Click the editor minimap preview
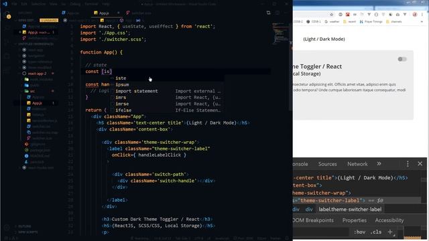 (x=280, y=33)
